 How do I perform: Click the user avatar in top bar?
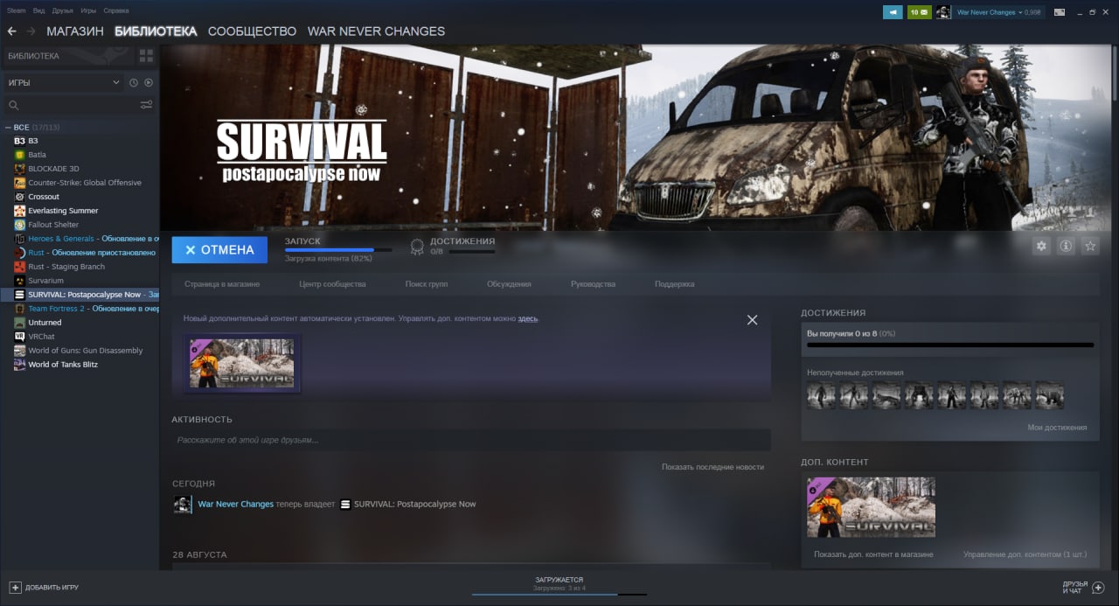943,12
